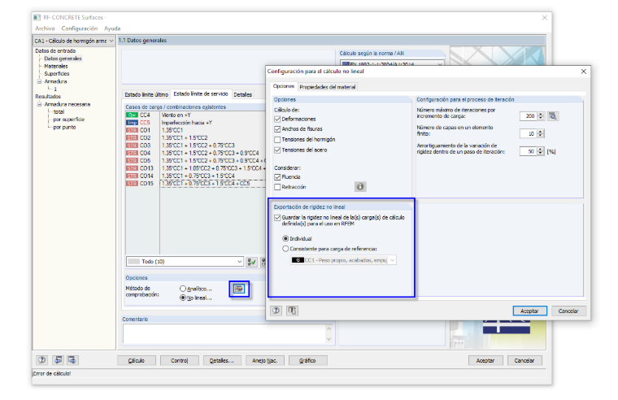Viewport: 618px width, 400px height.
Task: Open the norm EN 1992-1-1 dropdown
Action: [392, 63]
